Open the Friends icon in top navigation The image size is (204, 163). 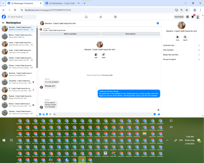[101, 17]
